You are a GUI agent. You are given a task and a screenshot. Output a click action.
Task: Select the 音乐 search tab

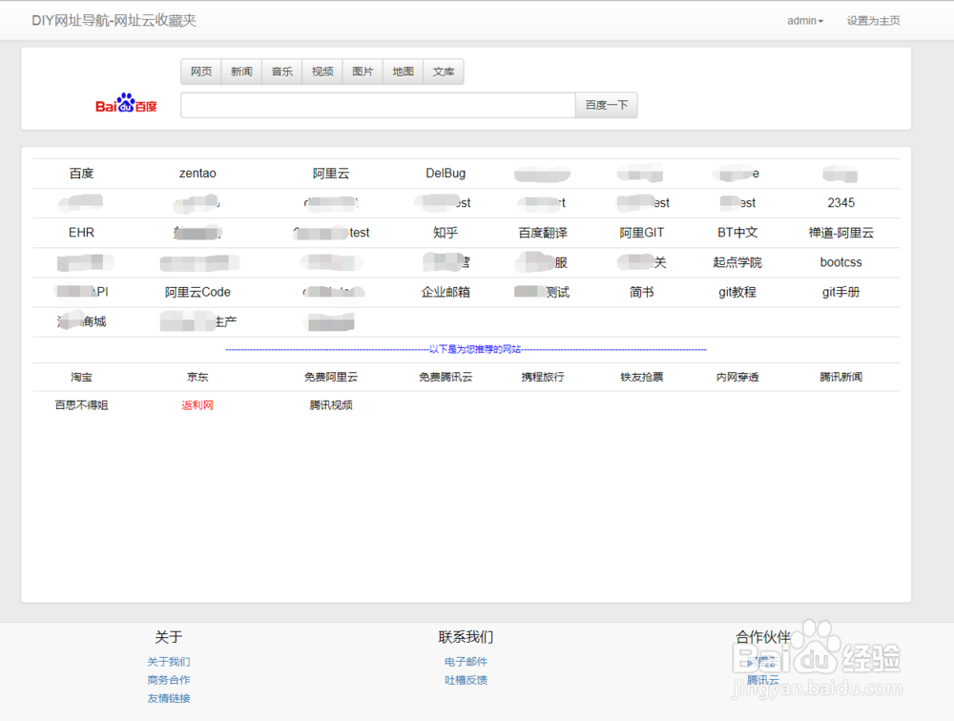tap(281, 72)
